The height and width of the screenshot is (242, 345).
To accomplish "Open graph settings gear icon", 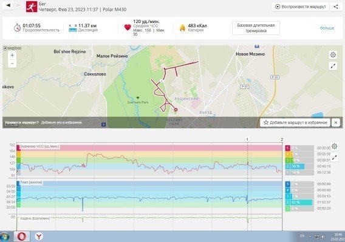I will point(334,146).
